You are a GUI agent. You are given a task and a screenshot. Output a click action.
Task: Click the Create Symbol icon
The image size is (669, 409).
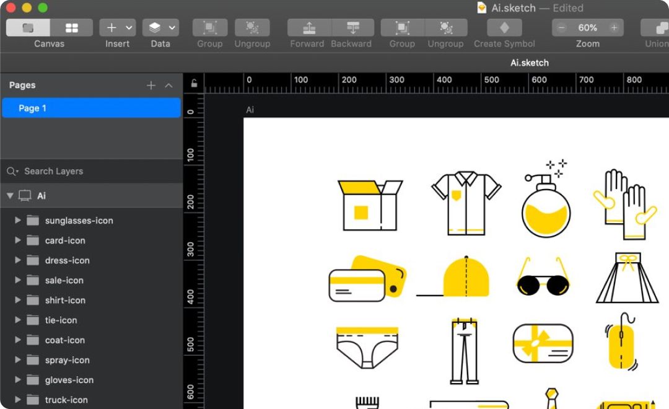[x=504, y=28]
